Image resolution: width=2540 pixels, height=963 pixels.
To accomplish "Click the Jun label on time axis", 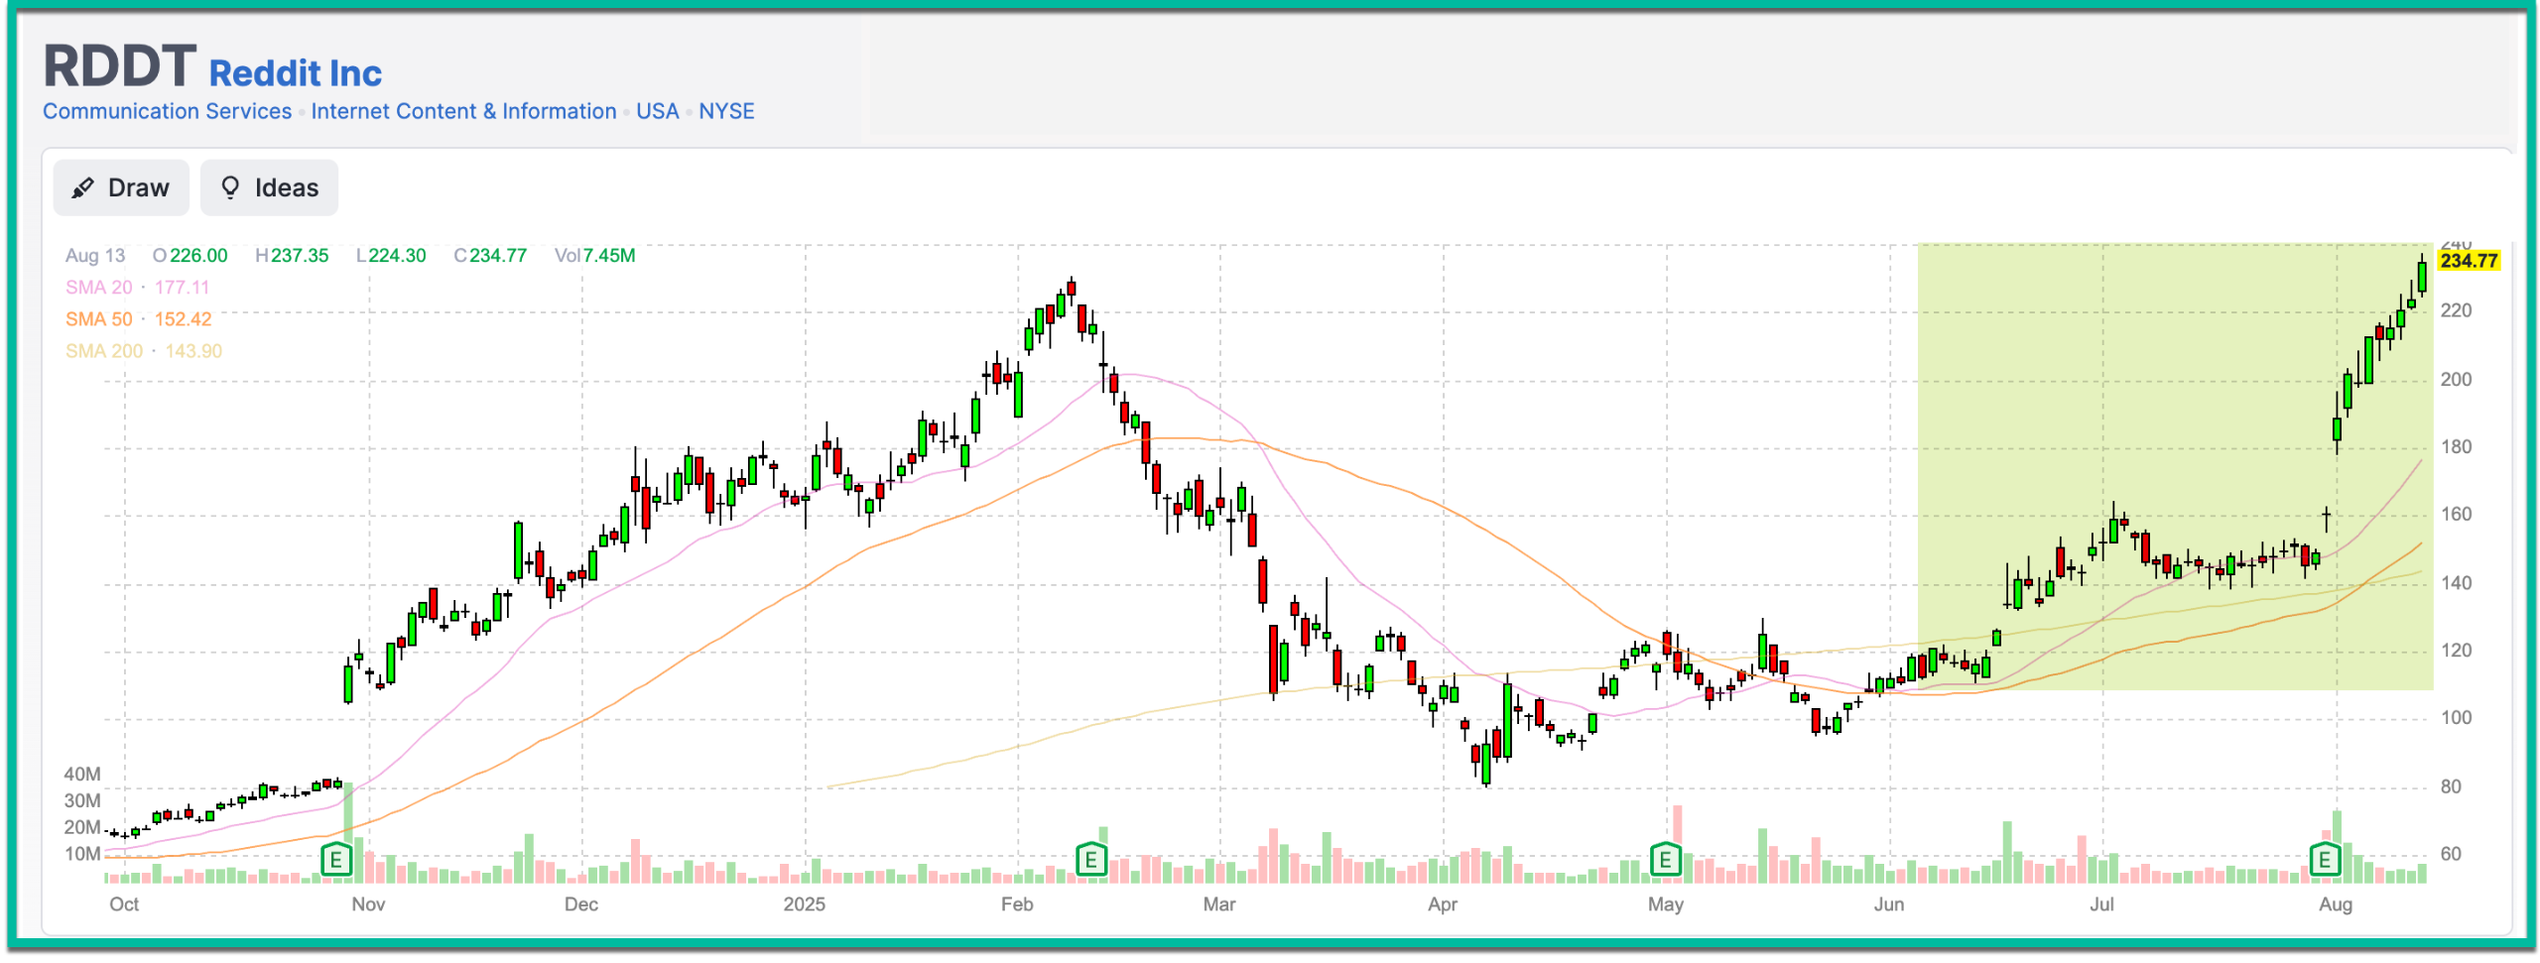I will (x=1889, y=904).
